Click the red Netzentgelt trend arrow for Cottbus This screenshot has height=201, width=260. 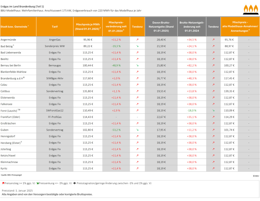213,91
